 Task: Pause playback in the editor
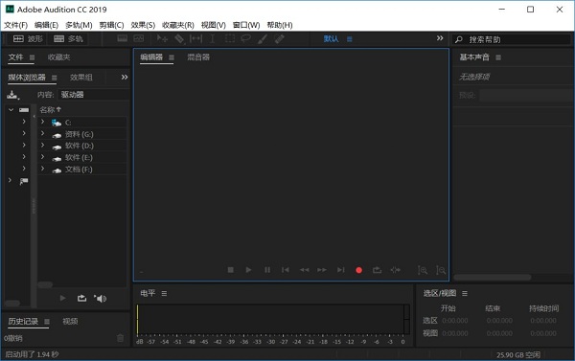pyautogui.click(x=267, y=270)
